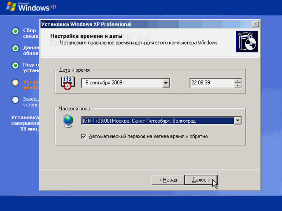Expand the time zone dropdown list
282x211 pixels.
click(238, 121)
